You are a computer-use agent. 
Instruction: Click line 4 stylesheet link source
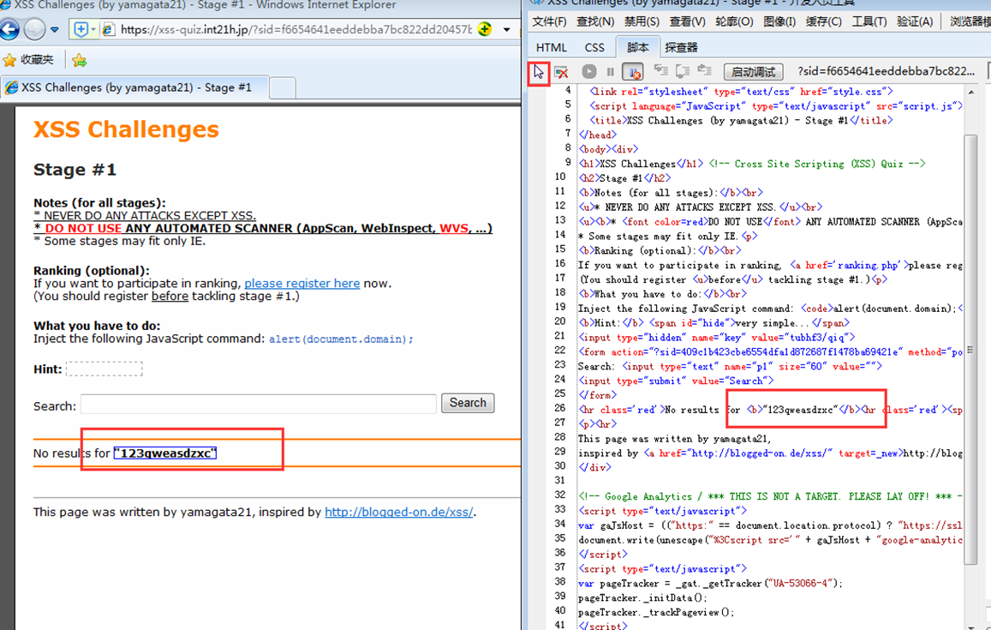point(742,91)
